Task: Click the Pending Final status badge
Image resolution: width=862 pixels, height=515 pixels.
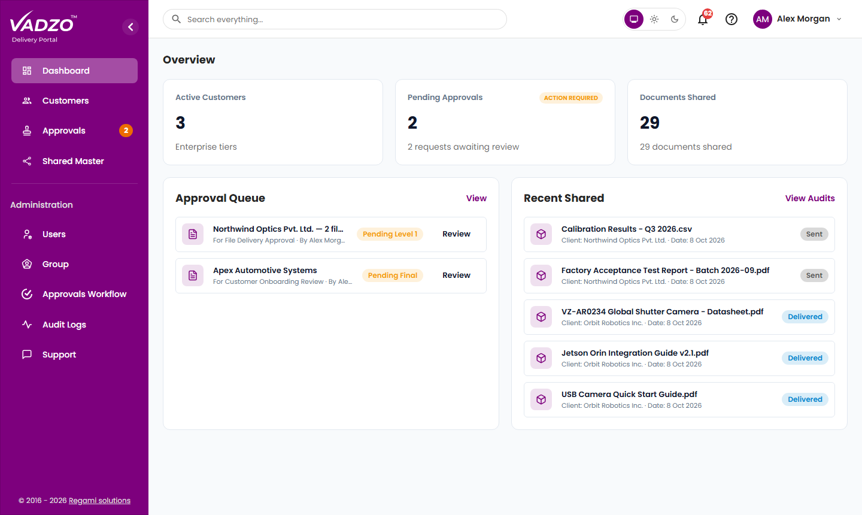Action: 393,275
